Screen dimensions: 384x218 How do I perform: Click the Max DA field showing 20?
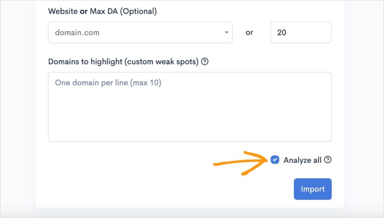pos(301,32)
